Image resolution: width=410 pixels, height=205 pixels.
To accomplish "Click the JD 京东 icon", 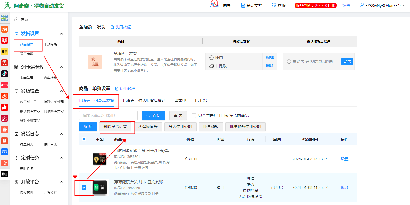I will pyautogui.click(x=4, y=62).
